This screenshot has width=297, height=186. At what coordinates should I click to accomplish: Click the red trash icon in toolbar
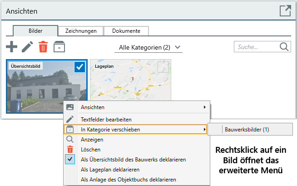43,47
